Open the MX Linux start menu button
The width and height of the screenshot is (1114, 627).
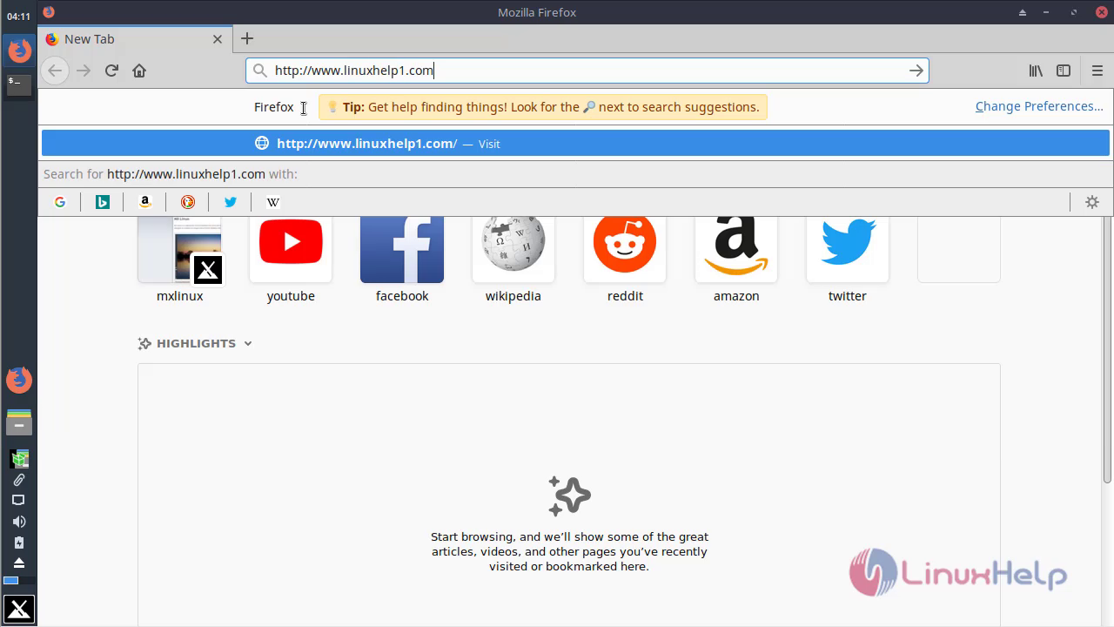tap(19, 610)
